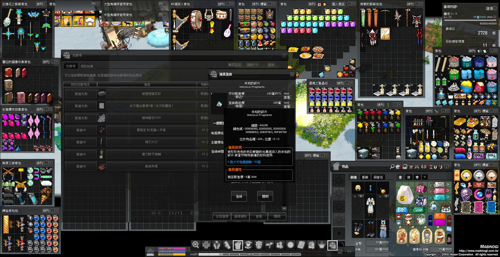Click the 登錄 button in 道具登錄 dialog
The image size is (500, 257).
click(x=239, y=196)
